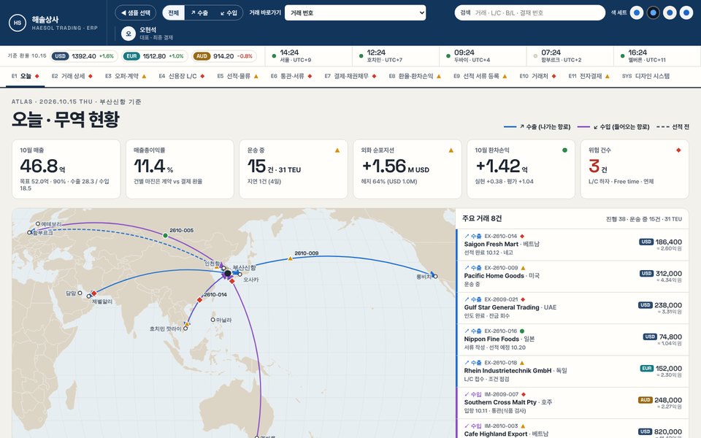Click the 마닐라 port marker on map
This screenshot has height=438, width=701.
point(212,320)
